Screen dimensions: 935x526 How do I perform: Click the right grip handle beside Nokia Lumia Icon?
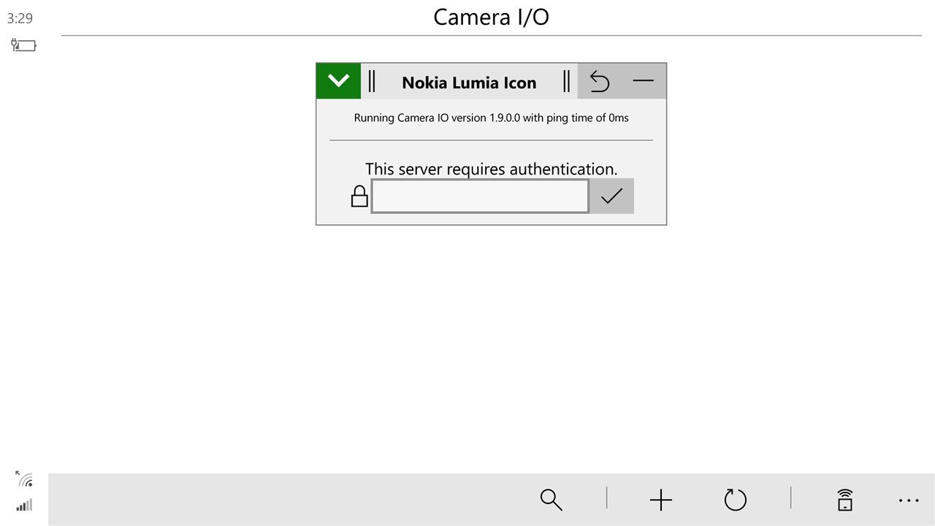pos(566,81)
